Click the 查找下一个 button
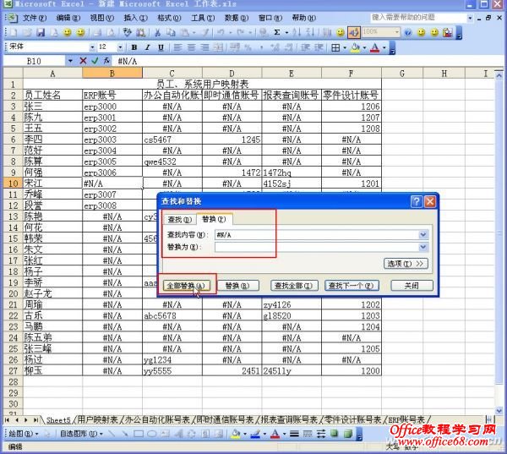Screen dimensions: 507x454 355,286
